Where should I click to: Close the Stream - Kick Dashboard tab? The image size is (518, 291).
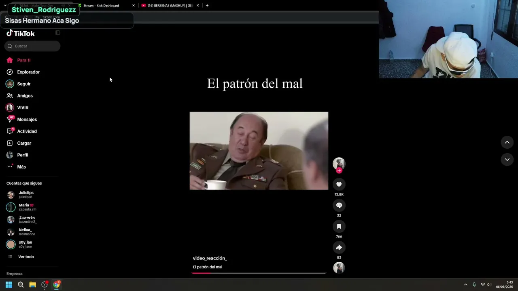click(134, 6)
